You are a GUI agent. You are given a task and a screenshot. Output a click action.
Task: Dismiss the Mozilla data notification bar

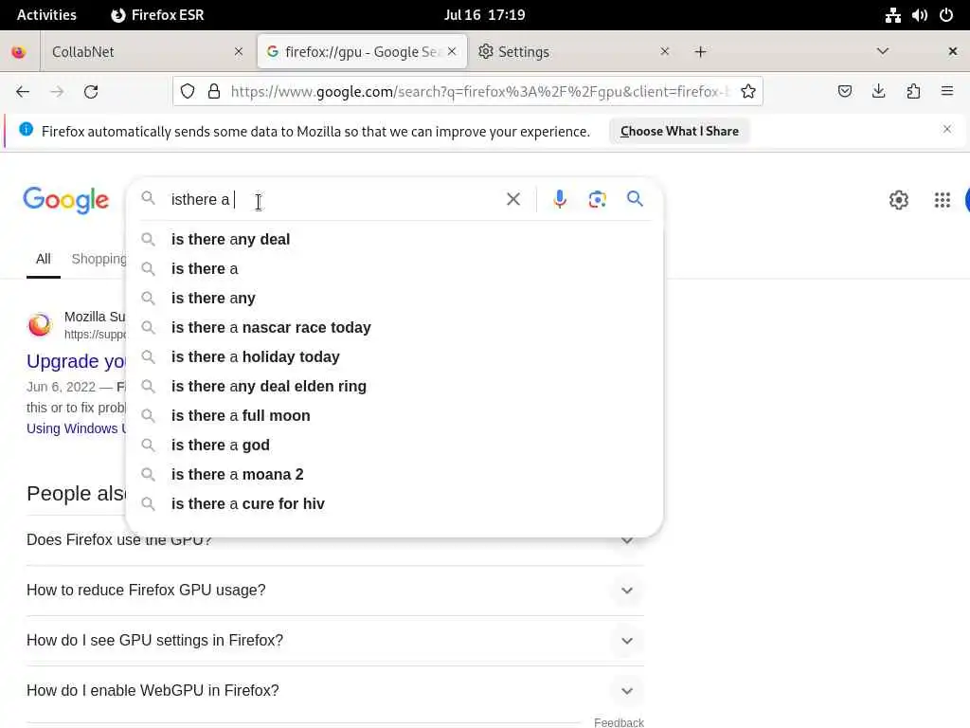pos(947,129)
